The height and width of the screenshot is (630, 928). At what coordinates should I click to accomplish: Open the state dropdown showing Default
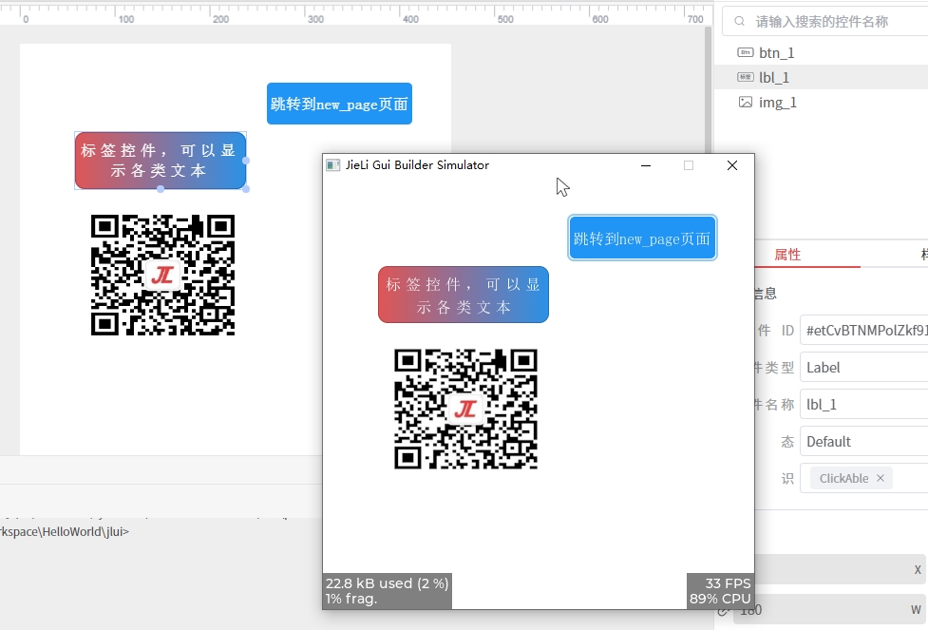coord(864,442)
